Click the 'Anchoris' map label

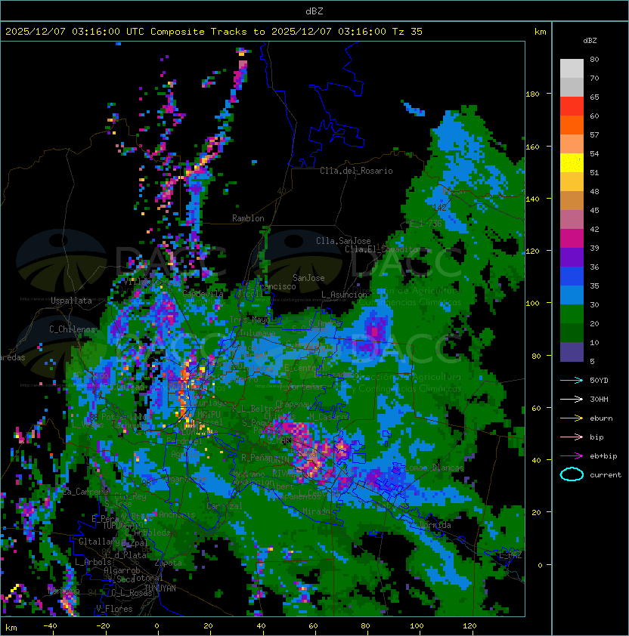[177, 514]
